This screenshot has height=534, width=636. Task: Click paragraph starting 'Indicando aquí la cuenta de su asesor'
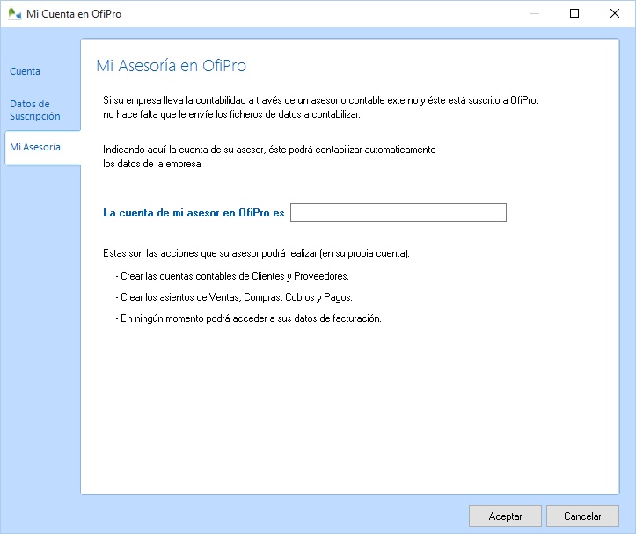pos(269,157)
